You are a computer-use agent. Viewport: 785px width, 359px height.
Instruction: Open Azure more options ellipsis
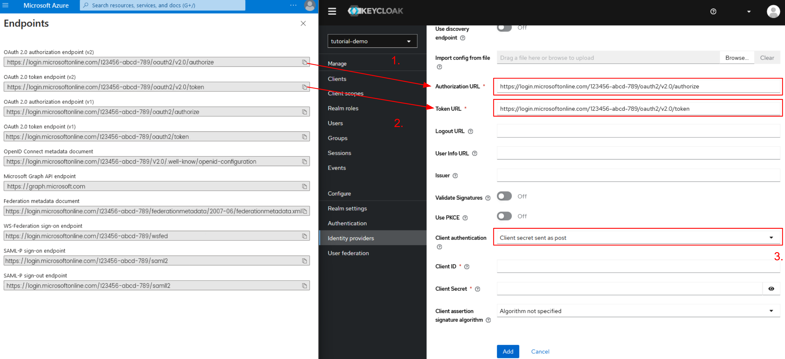(293, 5)
